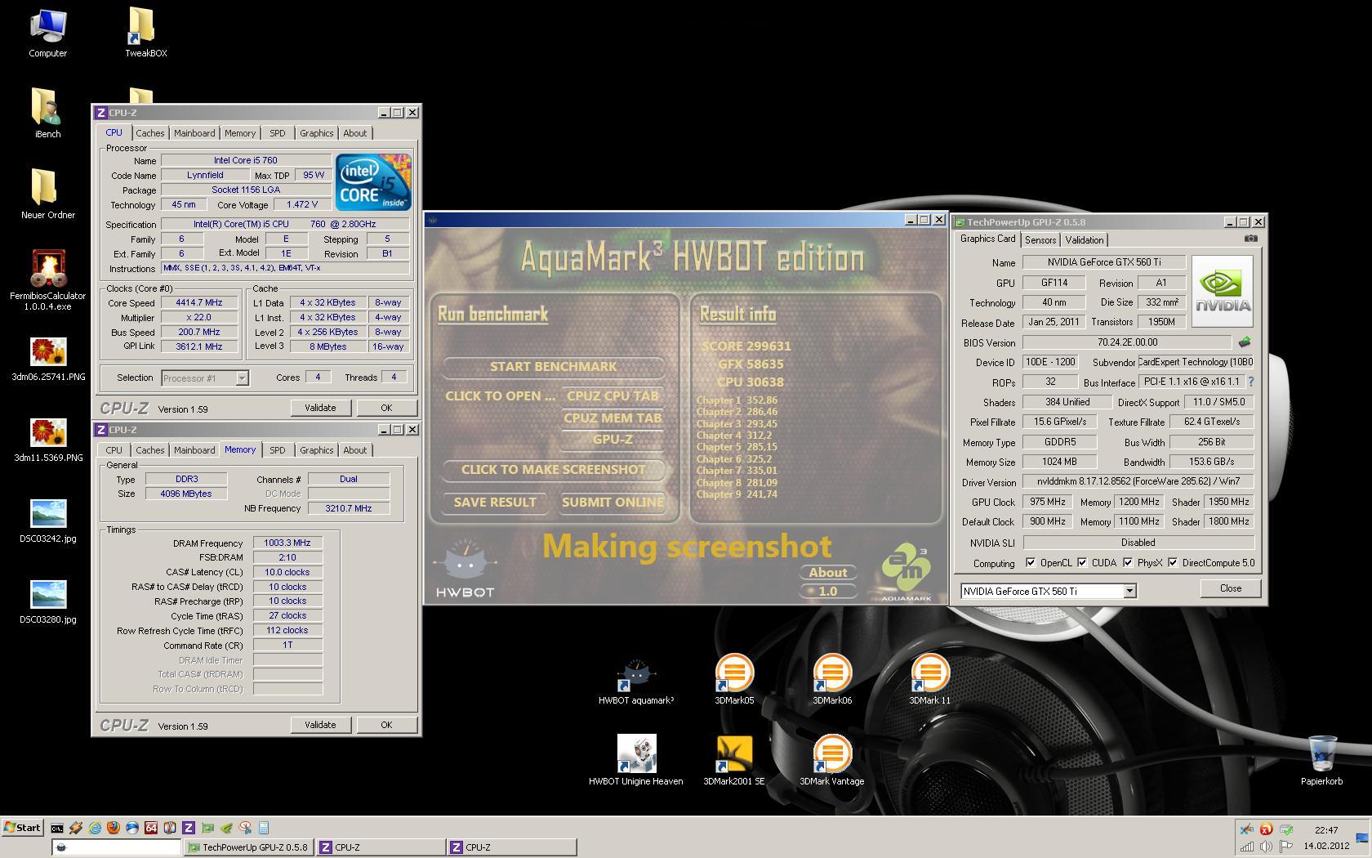This screenshot has height=858, width=1372.
Task: Select TechPowerUp GPU-Z taskbar button
Action: (x=248, y=847)
